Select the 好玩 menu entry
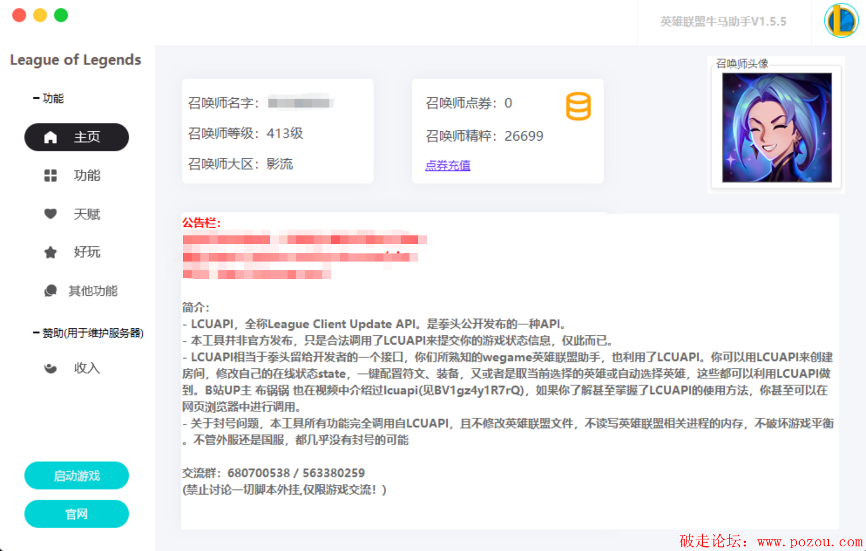The width and height of the screenshot is (866, 551). tap(87, 252)
